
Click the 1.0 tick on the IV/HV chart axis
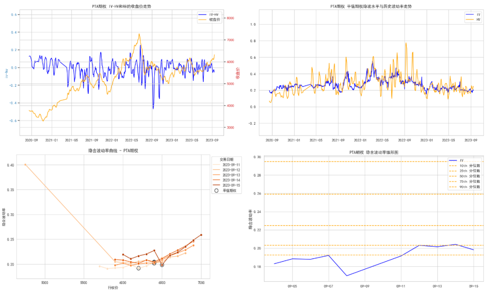pyautogui.click(x=253, y=24)
